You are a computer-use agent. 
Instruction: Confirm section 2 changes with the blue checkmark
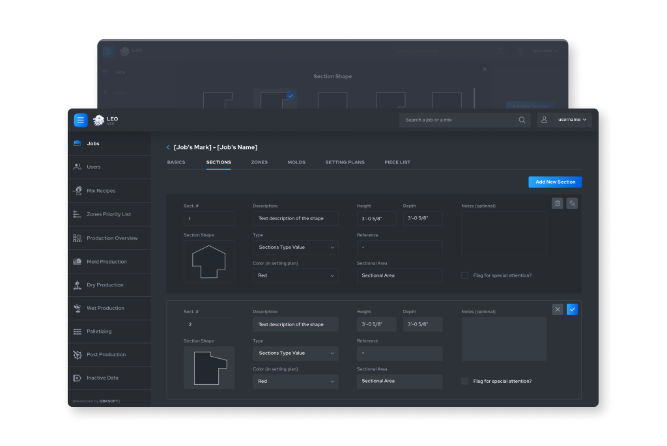click(x=572, y=309)
